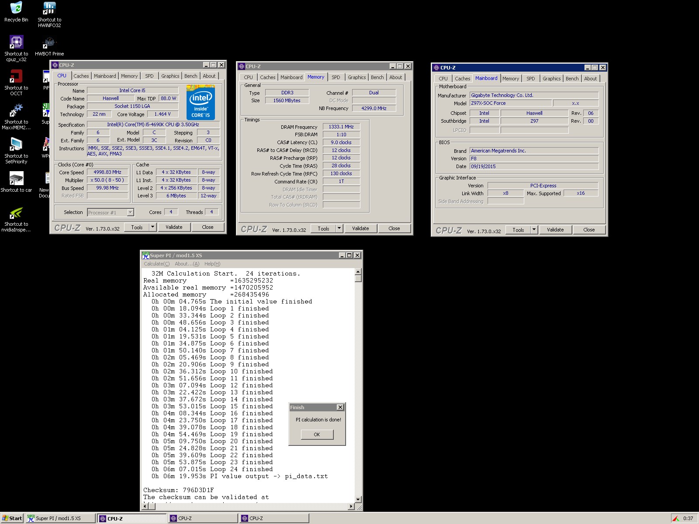Image resolution: width=699 pixels, height=524 pixels.
Task: Click Super PI vertical scrollbar up arrow
Action: click(x=358, y=272)
